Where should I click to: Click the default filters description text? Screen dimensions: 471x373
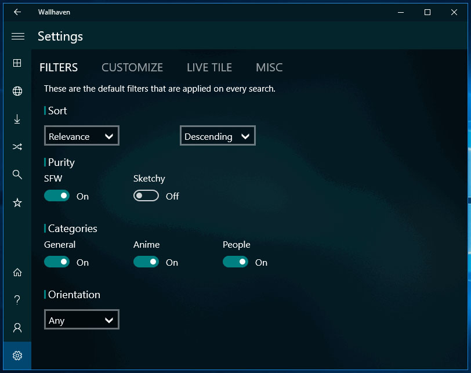pos(160,89)
